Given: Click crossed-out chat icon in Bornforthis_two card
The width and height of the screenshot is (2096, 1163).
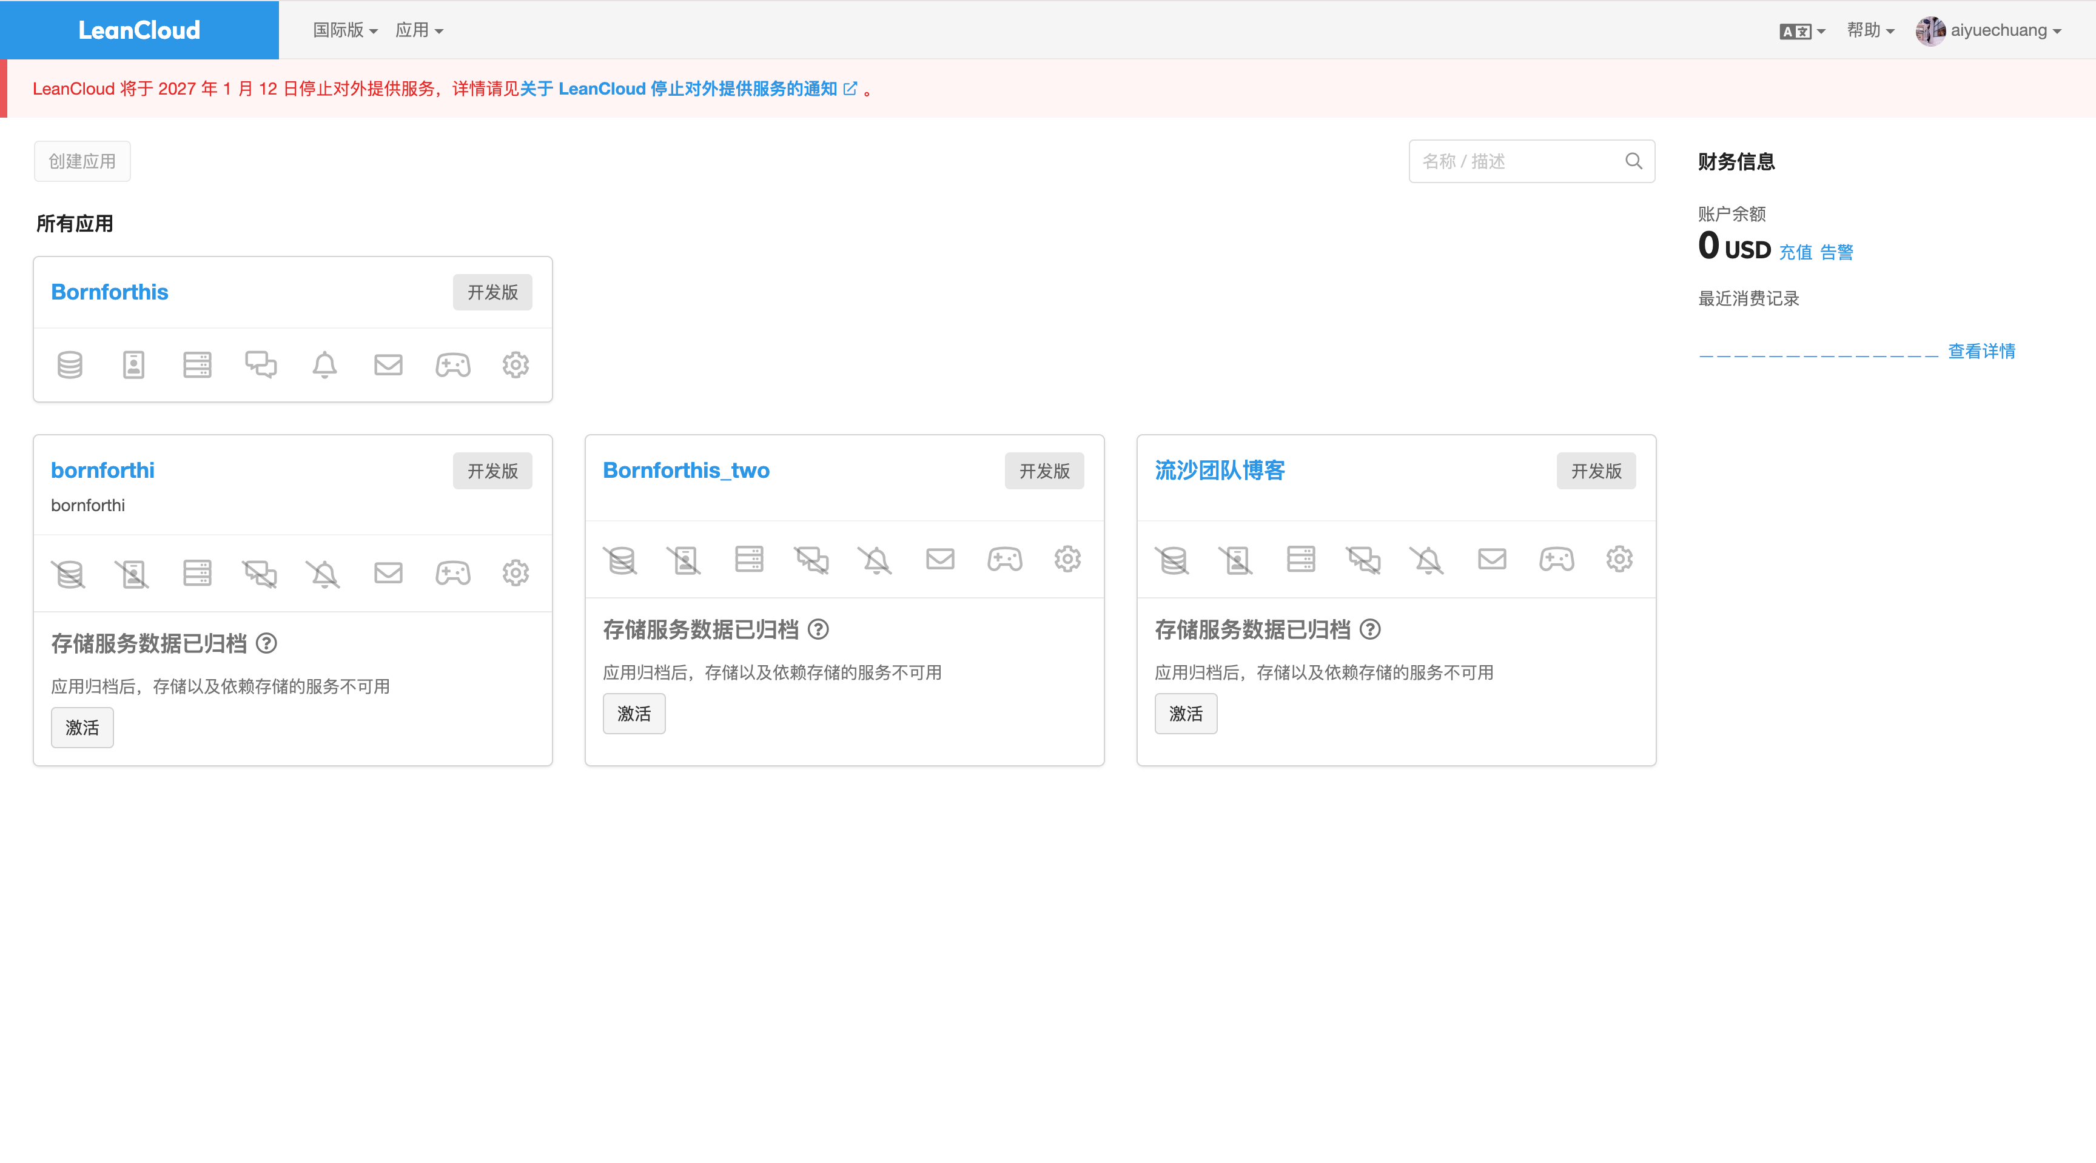Looking at the screenshot, I should point(812,560).
